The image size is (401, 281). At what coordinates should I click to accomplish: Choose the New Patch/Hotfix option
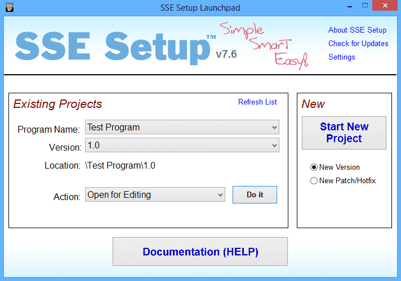coord(314,180)
